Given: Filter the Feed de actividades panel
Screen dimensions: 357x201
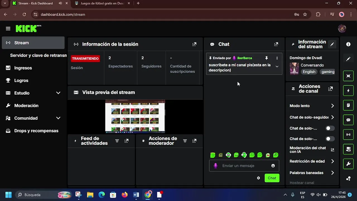Looking at the screenshot, I should pyautogui.click(x=117, y=141).
